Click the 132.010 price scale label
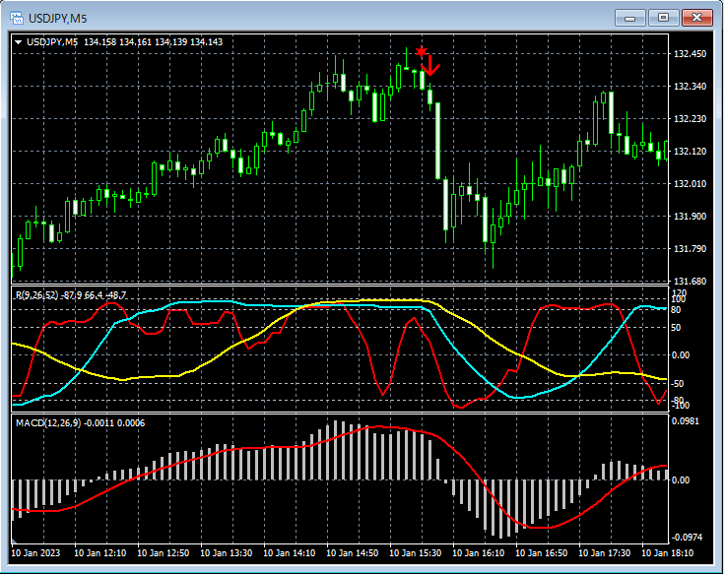725x574 pixels. pyautogui.click(x=690, y=183)
